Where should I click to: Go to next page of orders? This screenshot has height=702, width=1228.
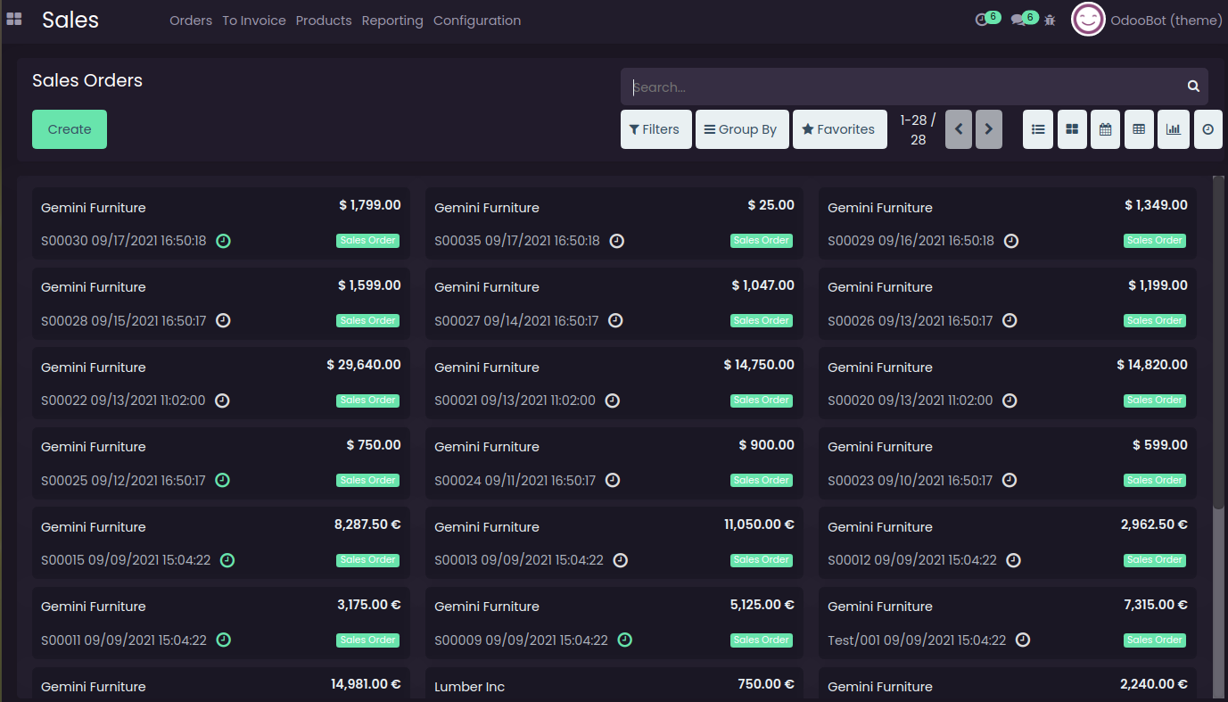click(x=989, y=129)
